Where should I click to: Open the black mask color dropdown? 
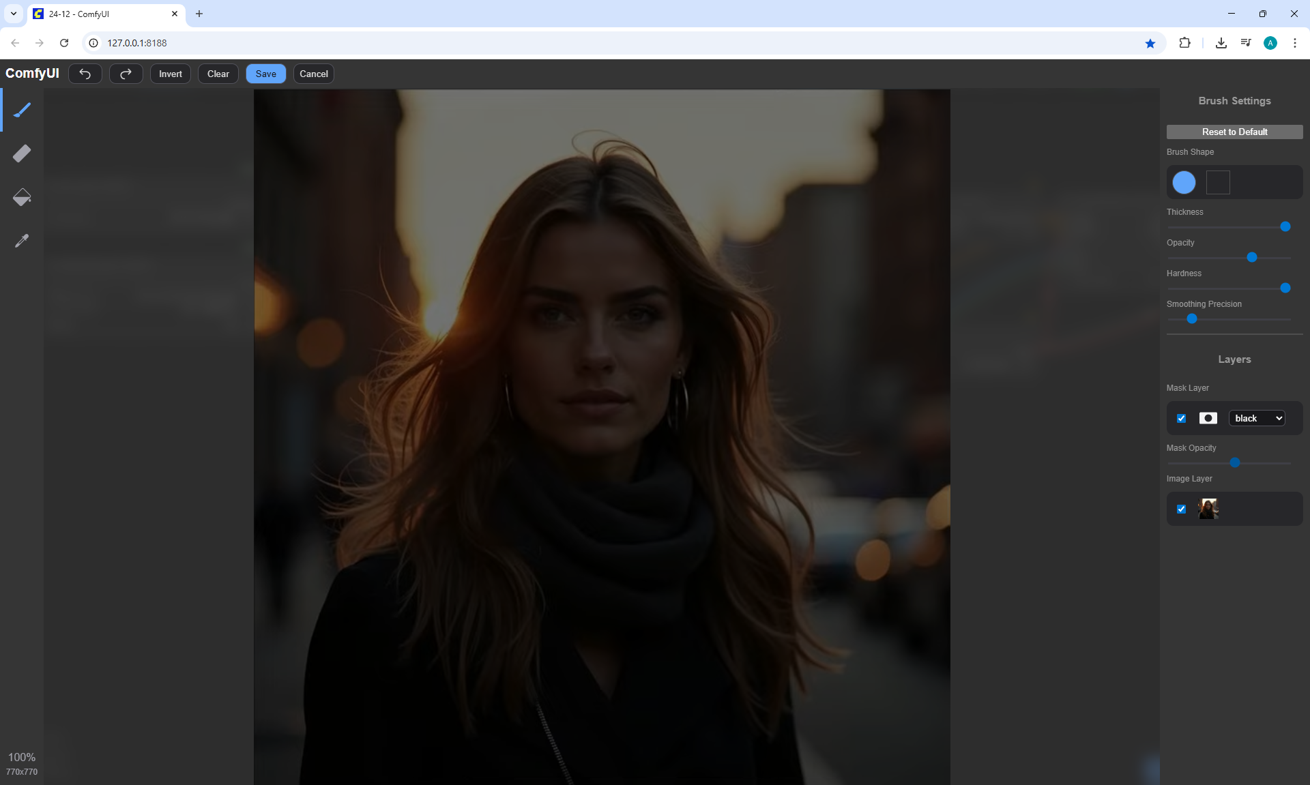pos(1257,418)
